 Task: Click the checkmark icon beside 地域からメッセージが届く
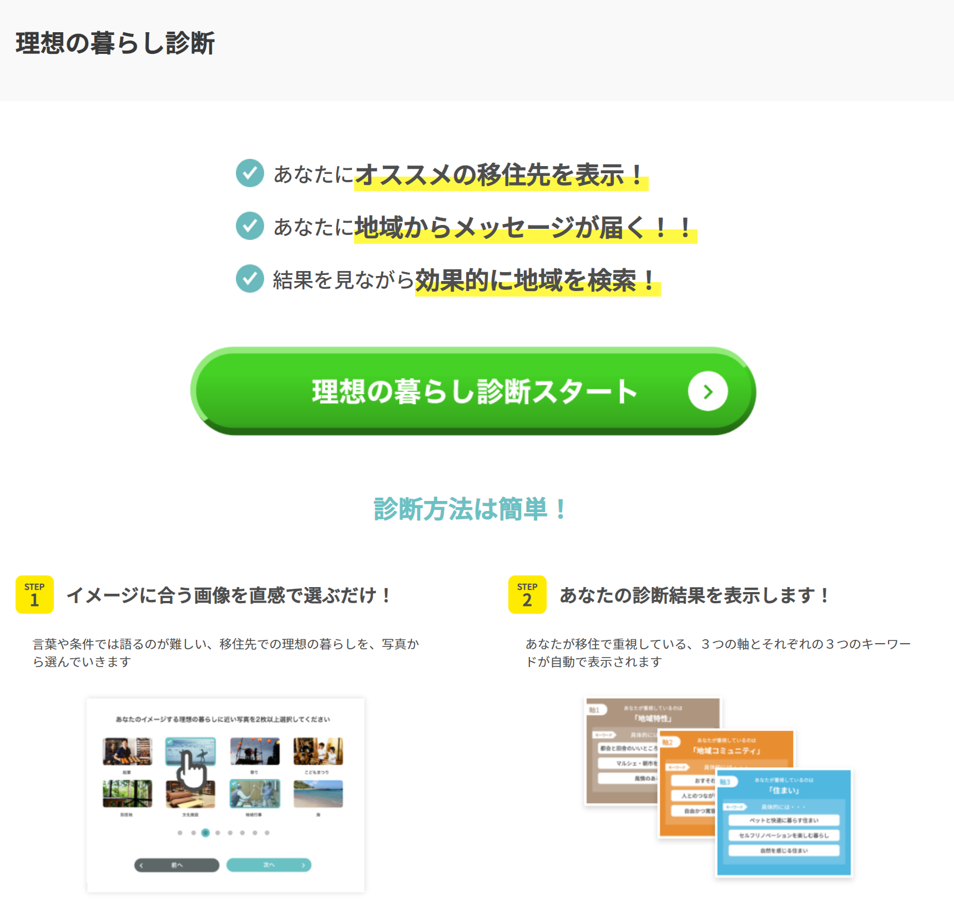tap(250, 226)
